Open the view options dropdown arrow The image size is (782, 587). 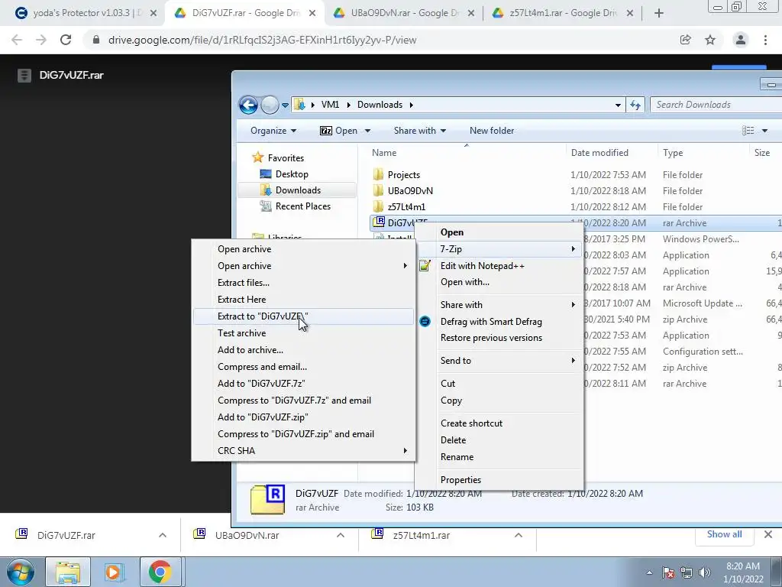pos(764,130)
